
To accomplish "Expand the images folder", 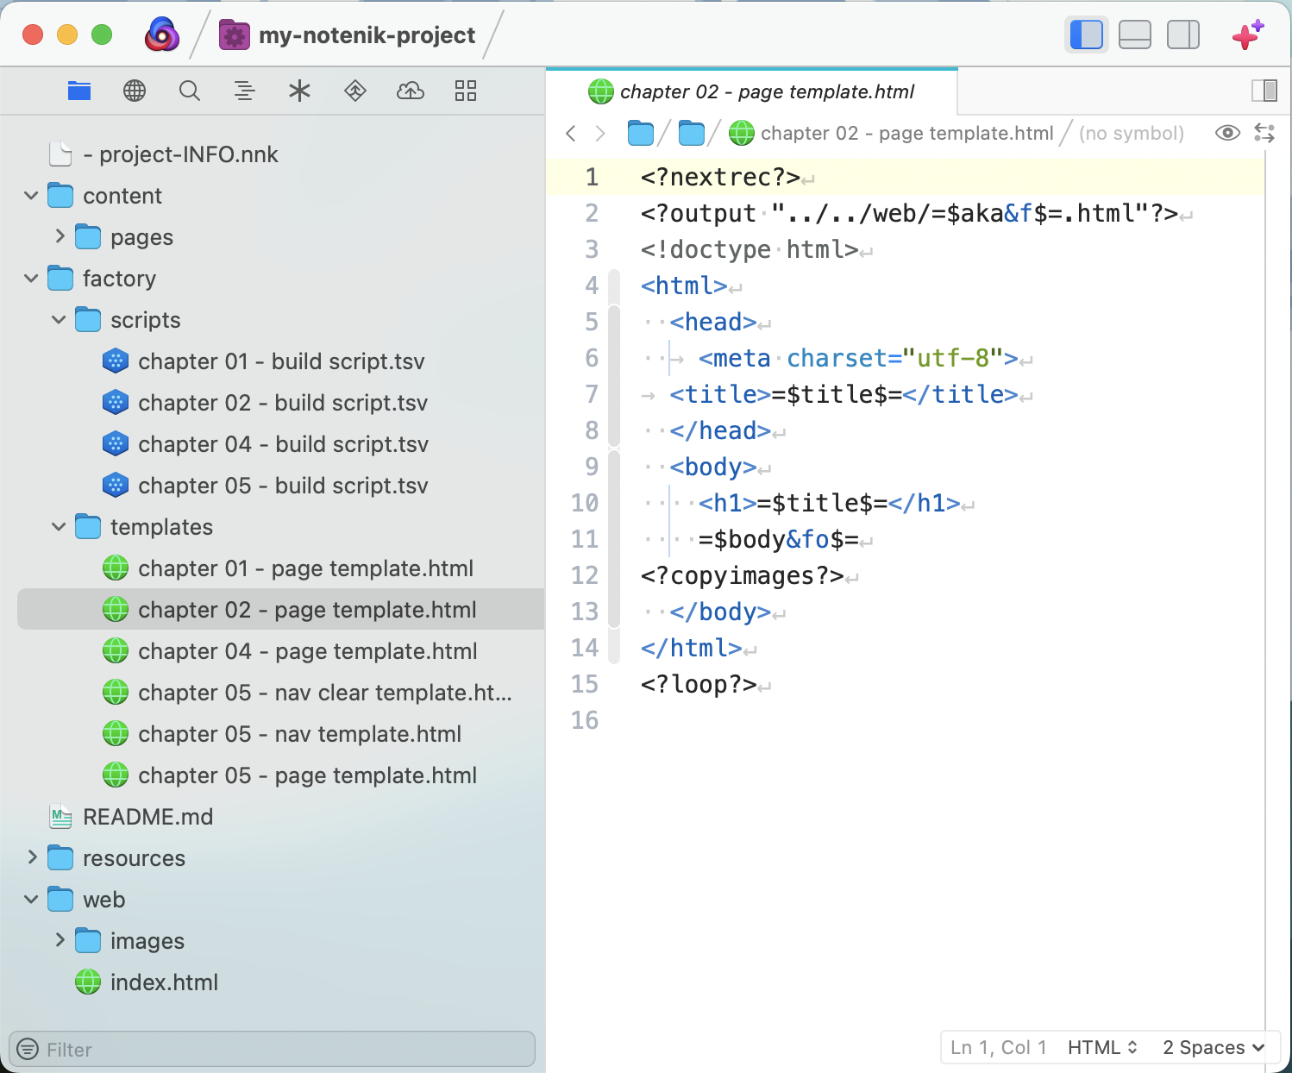I will (x=60, y=939).
